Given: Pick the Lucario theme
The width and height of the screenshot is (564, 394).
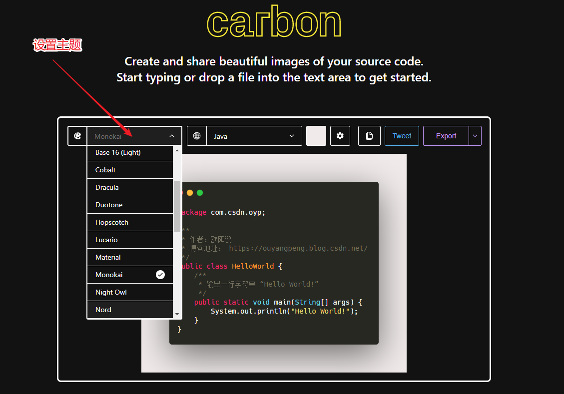Looking at the screenshot, I should coord(130,240).
